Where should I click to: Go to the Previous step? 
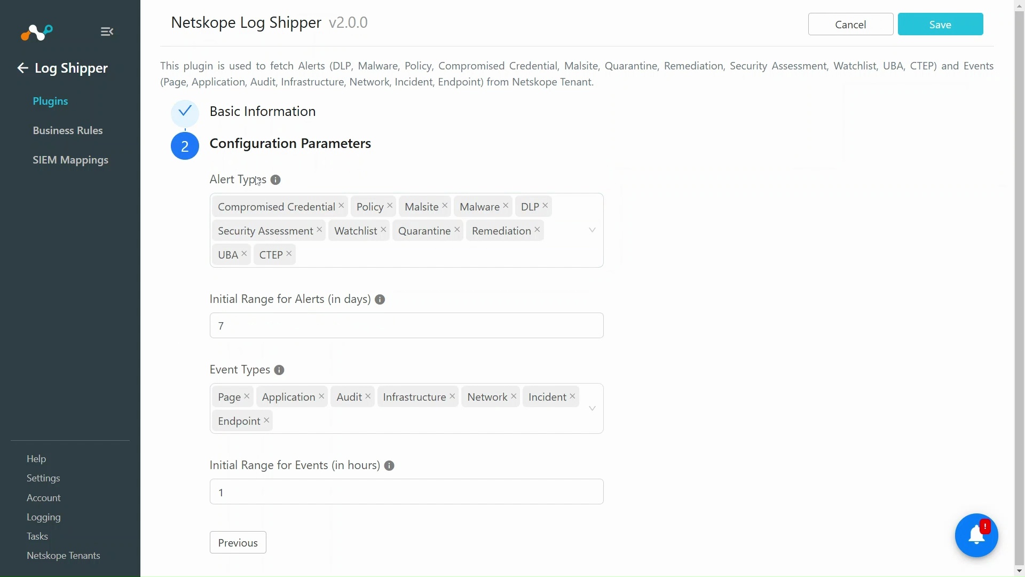click(238, 543)
